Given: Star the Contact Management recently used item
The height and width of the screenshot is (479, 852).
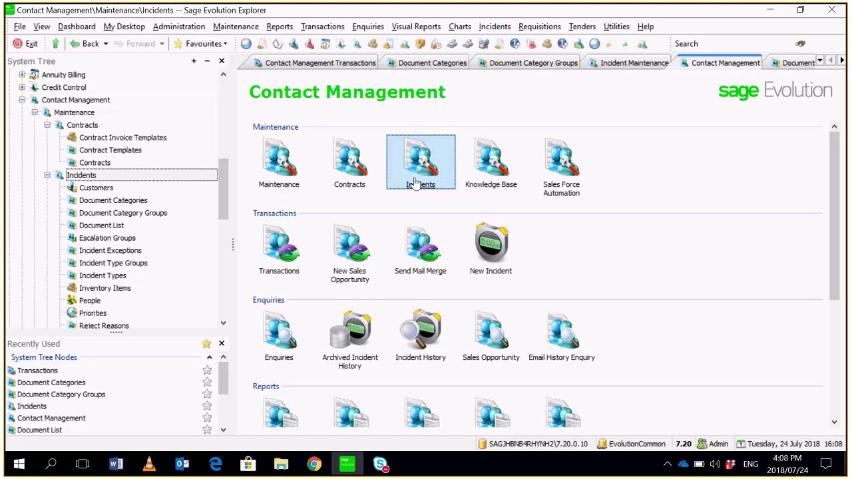Looking at the screenshot, I should (207, 418).
